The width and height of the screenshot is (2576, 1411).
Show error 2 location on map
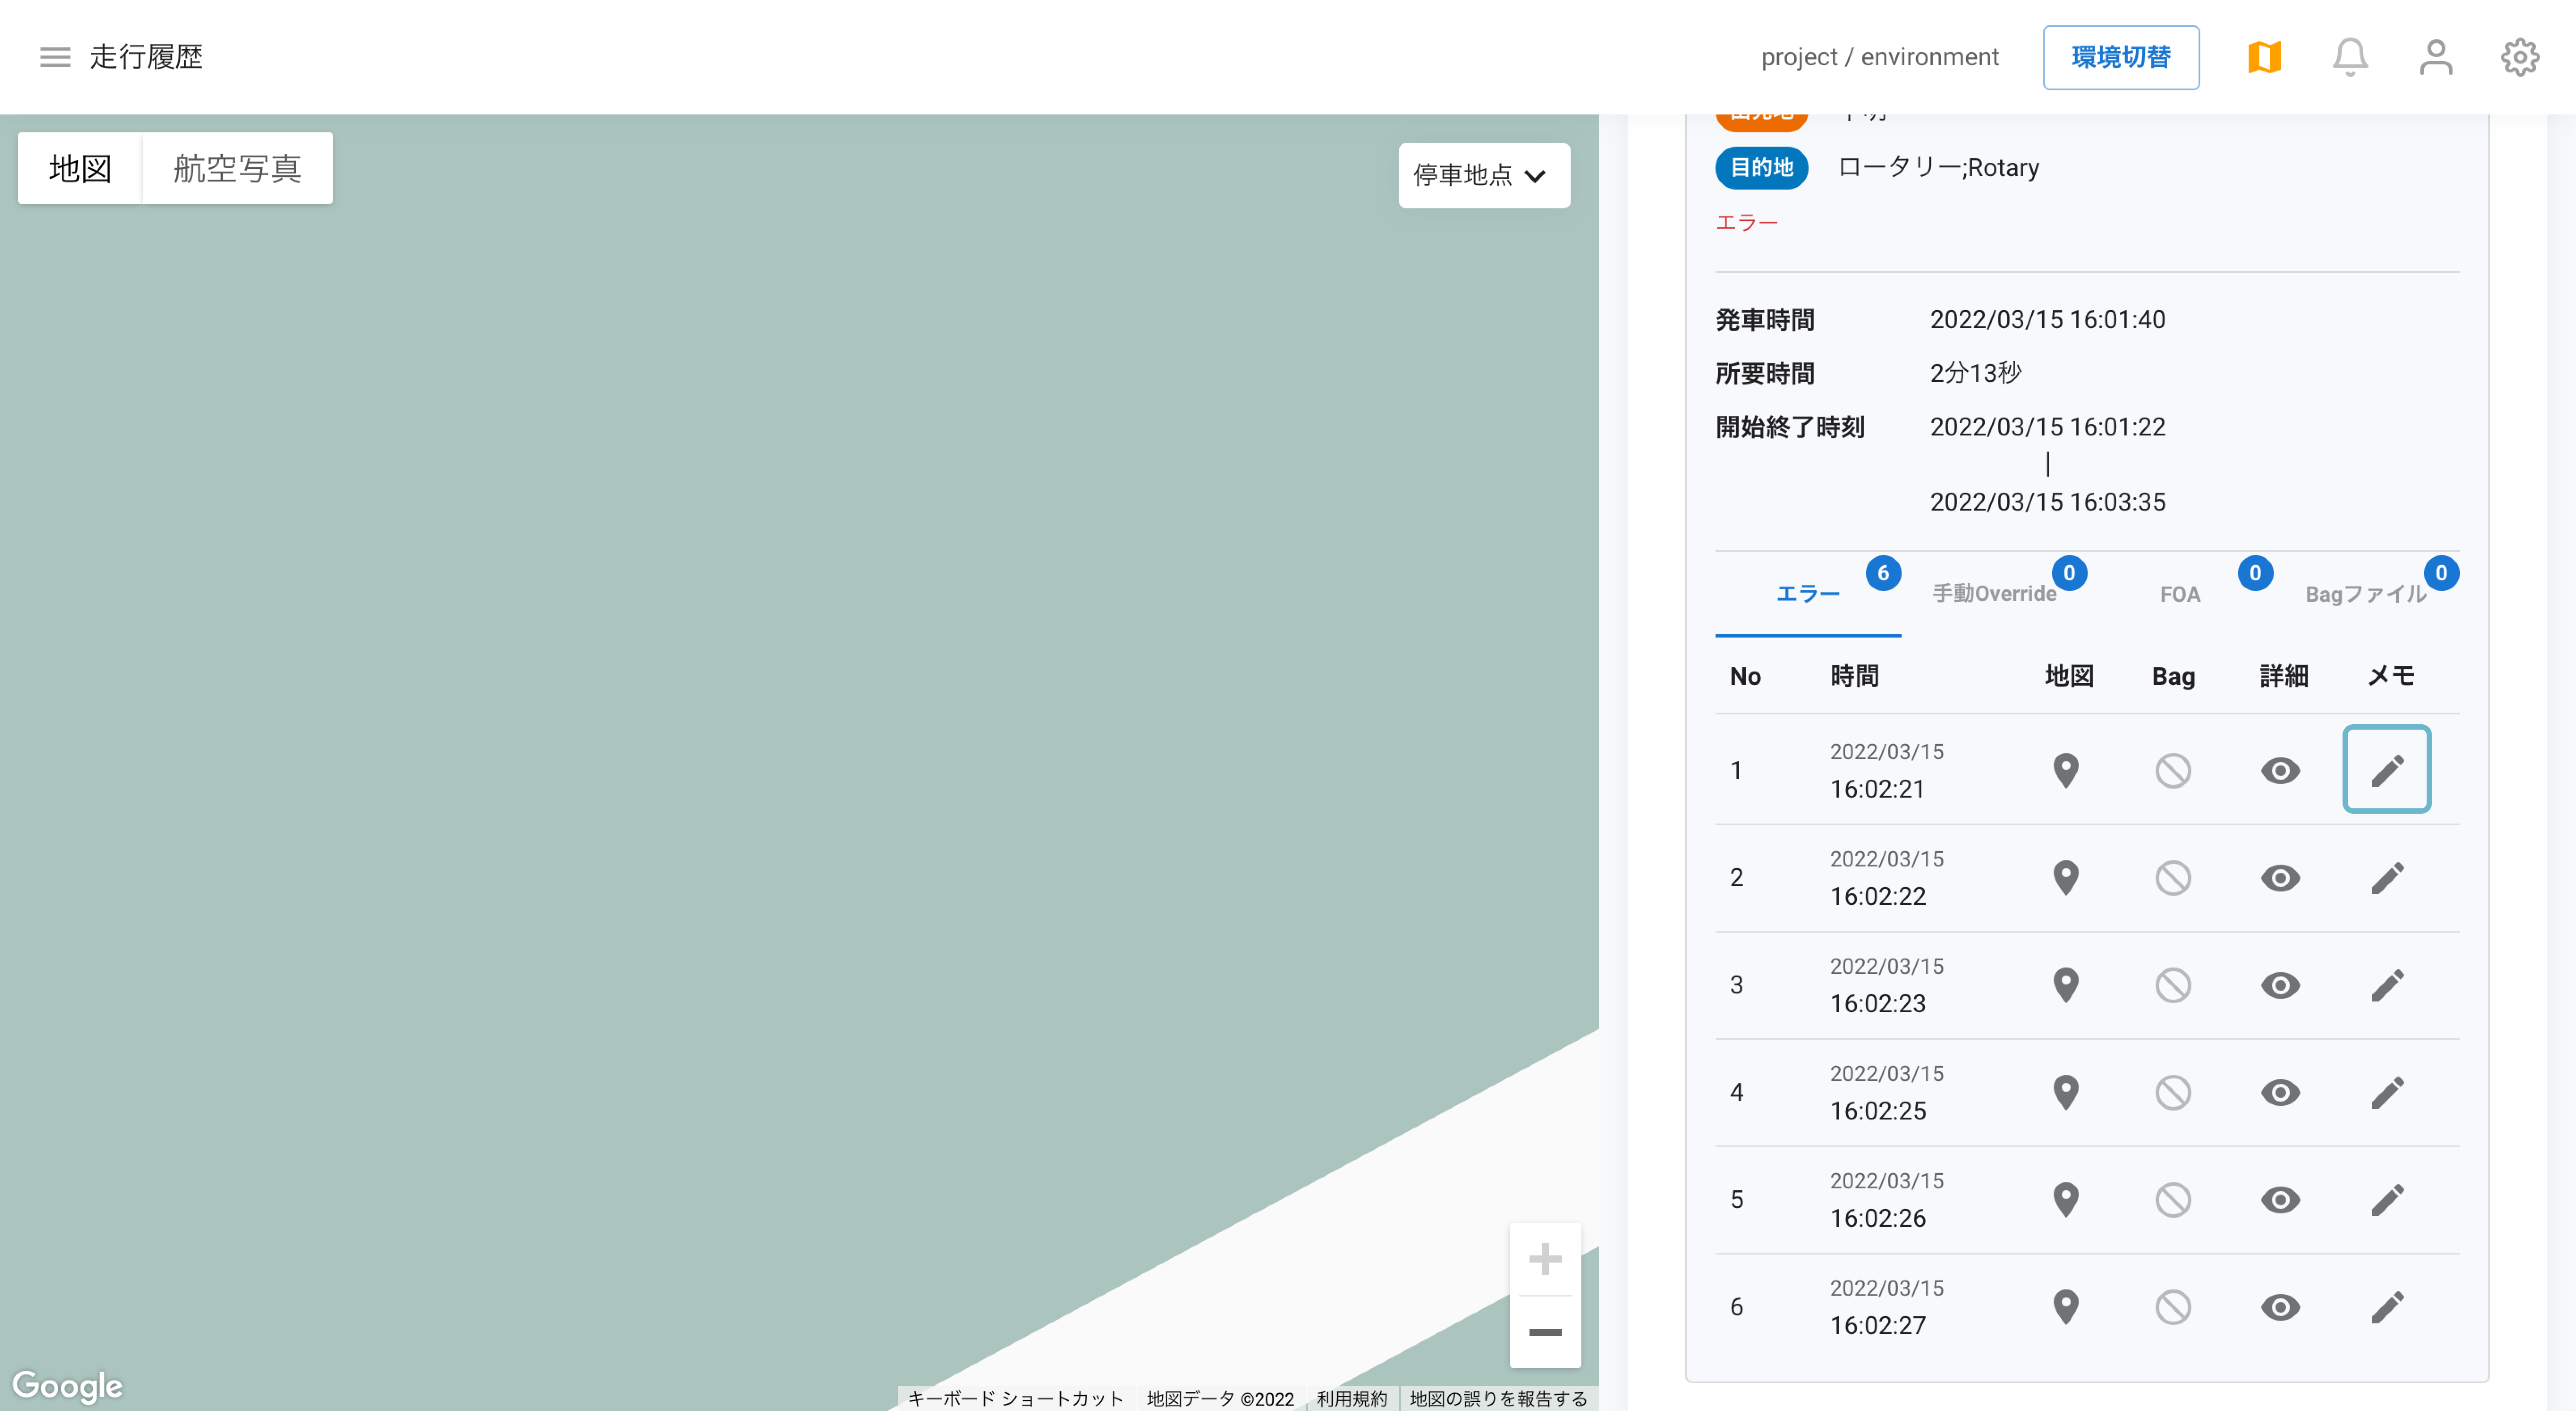2066,878
